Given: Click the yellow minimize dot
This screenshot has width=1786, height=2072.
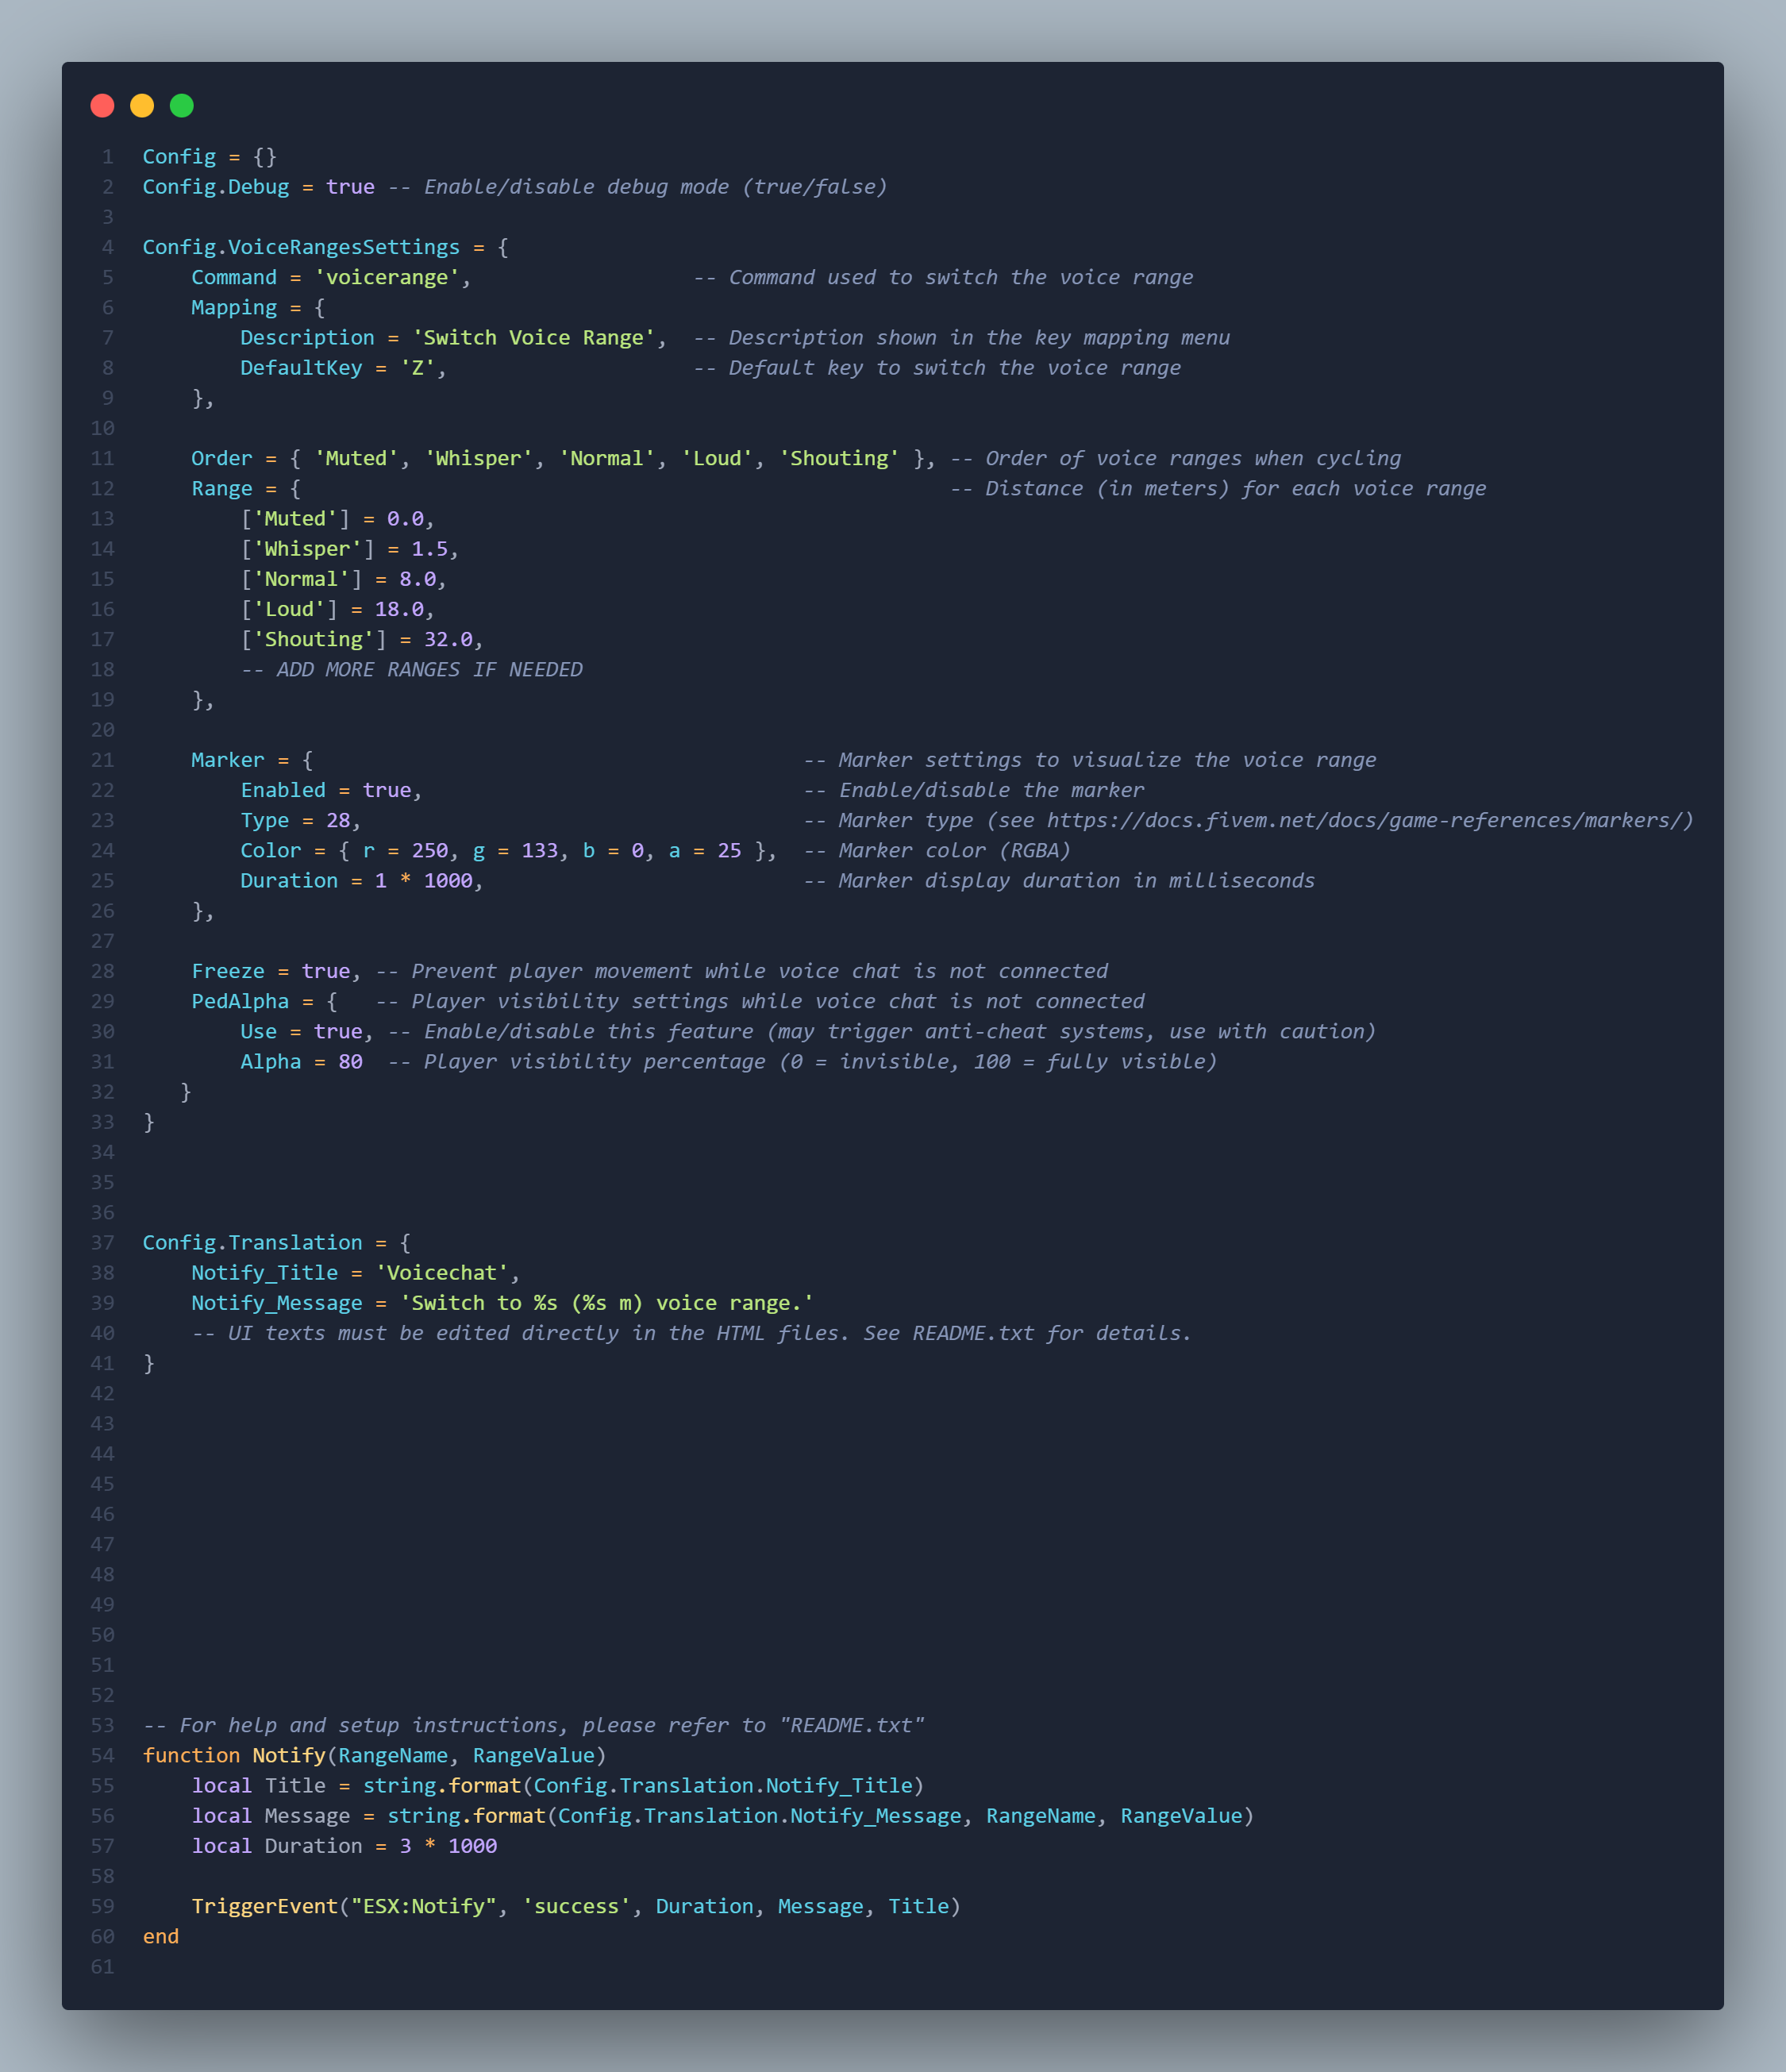Looking at the screenshot, I should [x=142, y=105].
